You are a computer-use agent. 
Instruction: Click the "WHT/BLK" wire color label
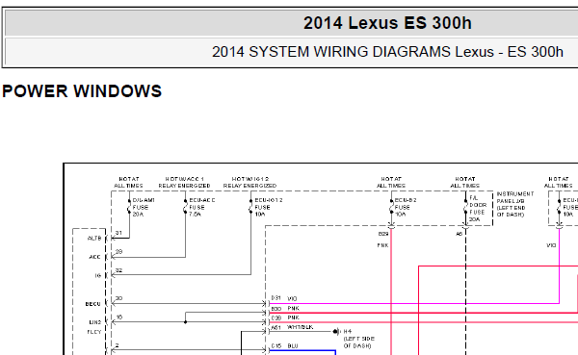point(301,327)
